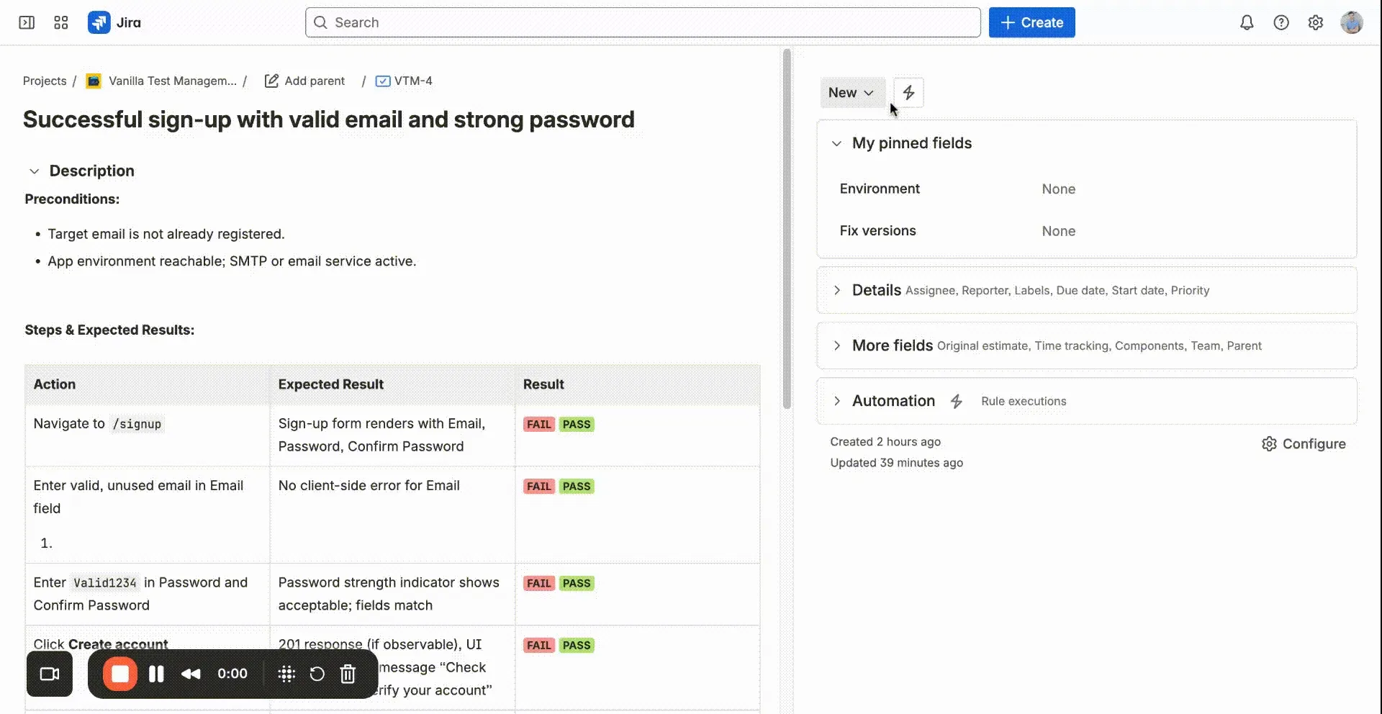Trigger automation via the lightning bolt icon
This screenshot has height=714, width=1382.
908,92
